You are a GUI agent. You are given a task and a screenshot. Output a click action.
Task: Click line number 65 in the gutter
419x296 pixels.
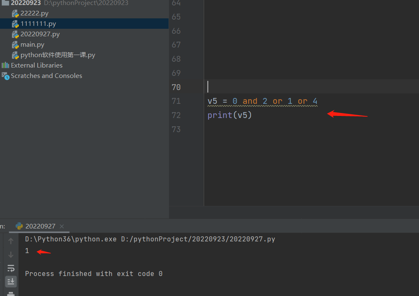pos(176,17)
